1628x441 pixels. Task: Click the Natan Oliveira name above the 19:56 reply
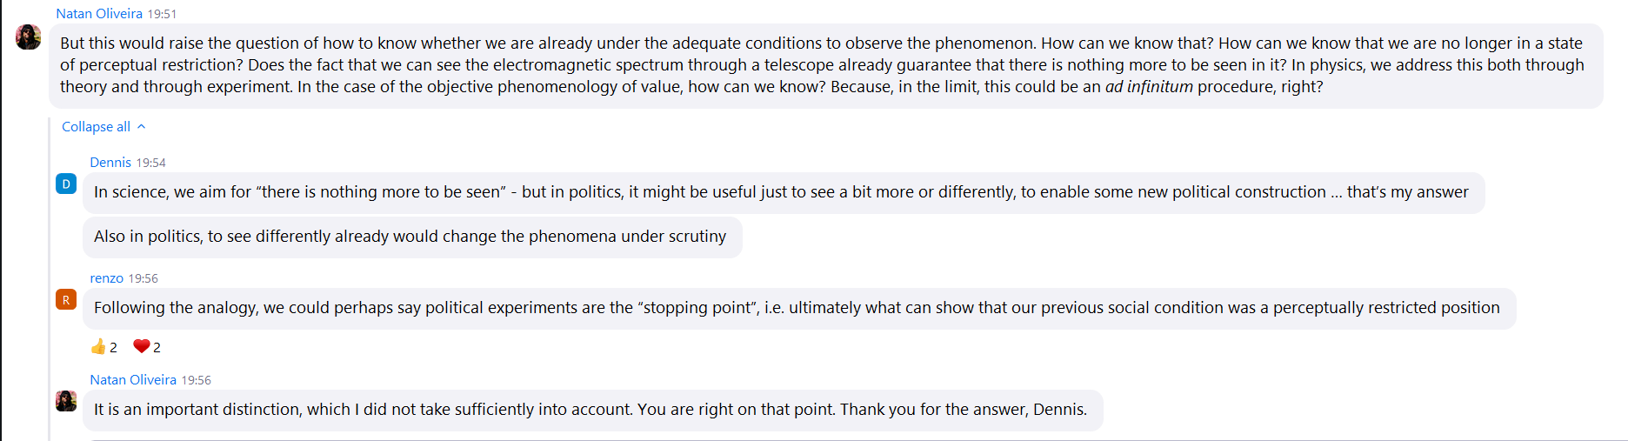(x=133, y=380)
